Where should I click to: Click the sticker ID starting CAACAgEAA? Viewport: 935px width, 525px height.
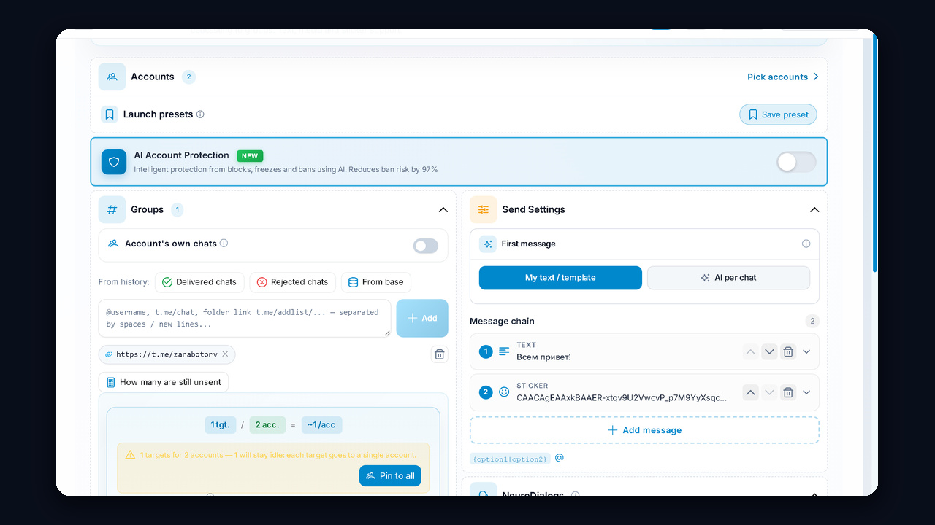click(x=622, y=398)
